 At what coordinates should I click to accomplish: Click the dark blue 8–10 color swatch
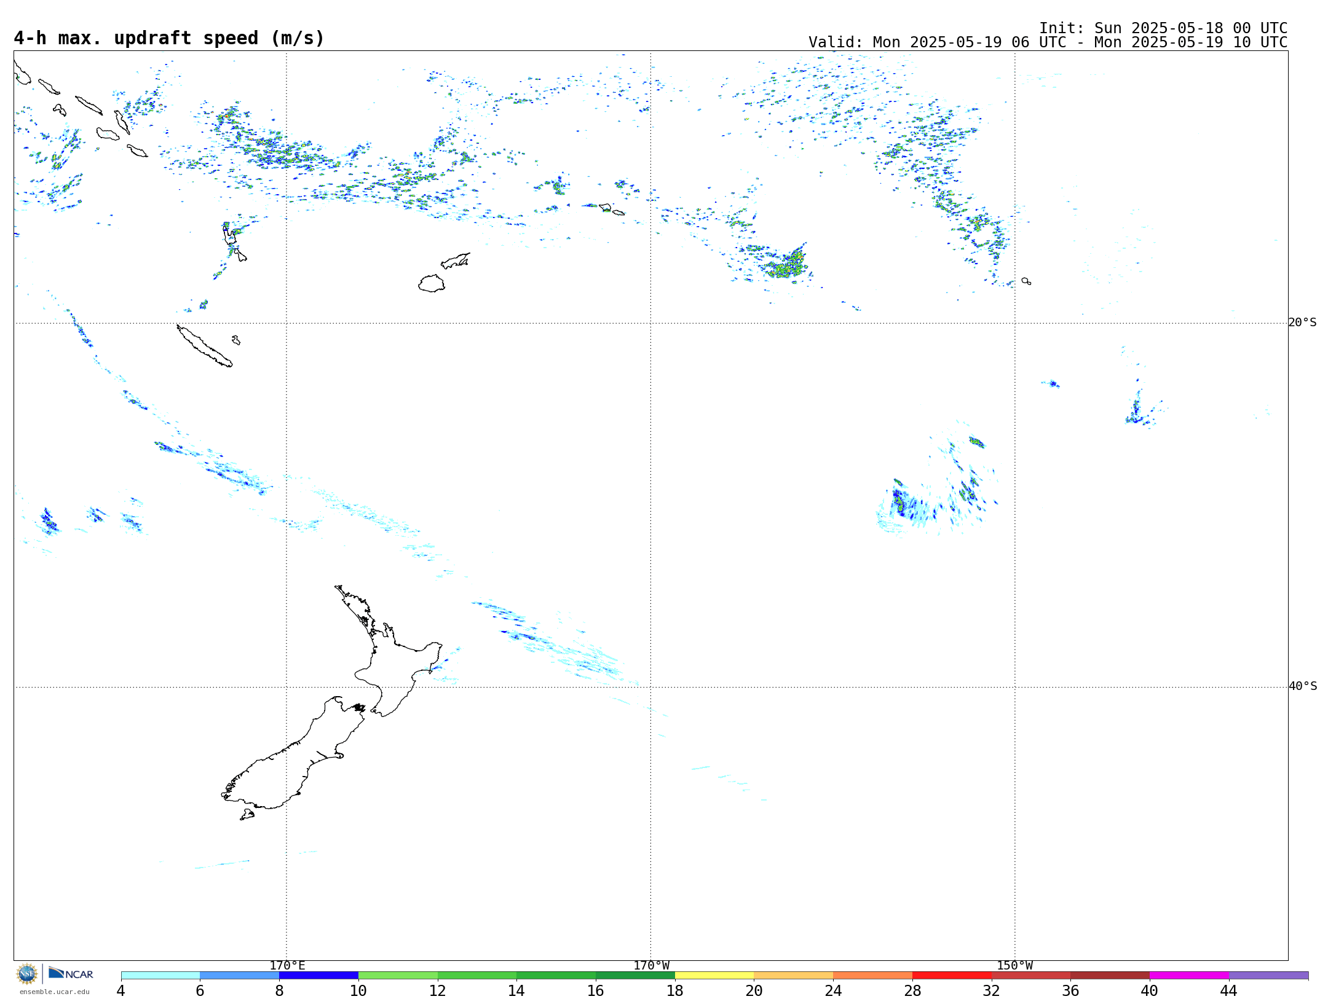(318, 975)
